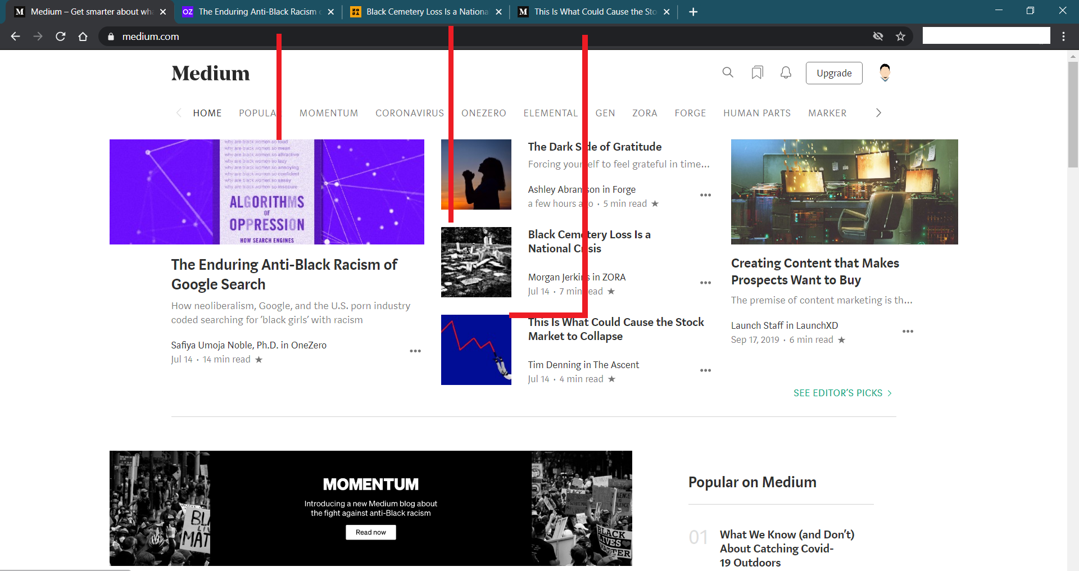Open more options for Stock Market Collapse article

(705, 370)
